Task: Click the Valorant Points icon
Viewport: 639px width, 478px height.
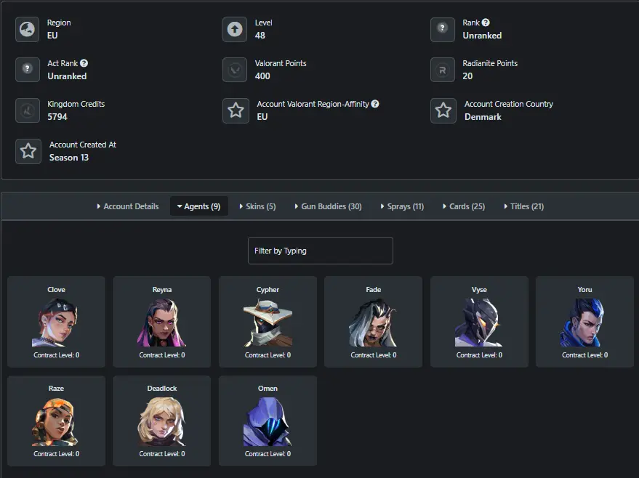Action: tap(235, 70)
